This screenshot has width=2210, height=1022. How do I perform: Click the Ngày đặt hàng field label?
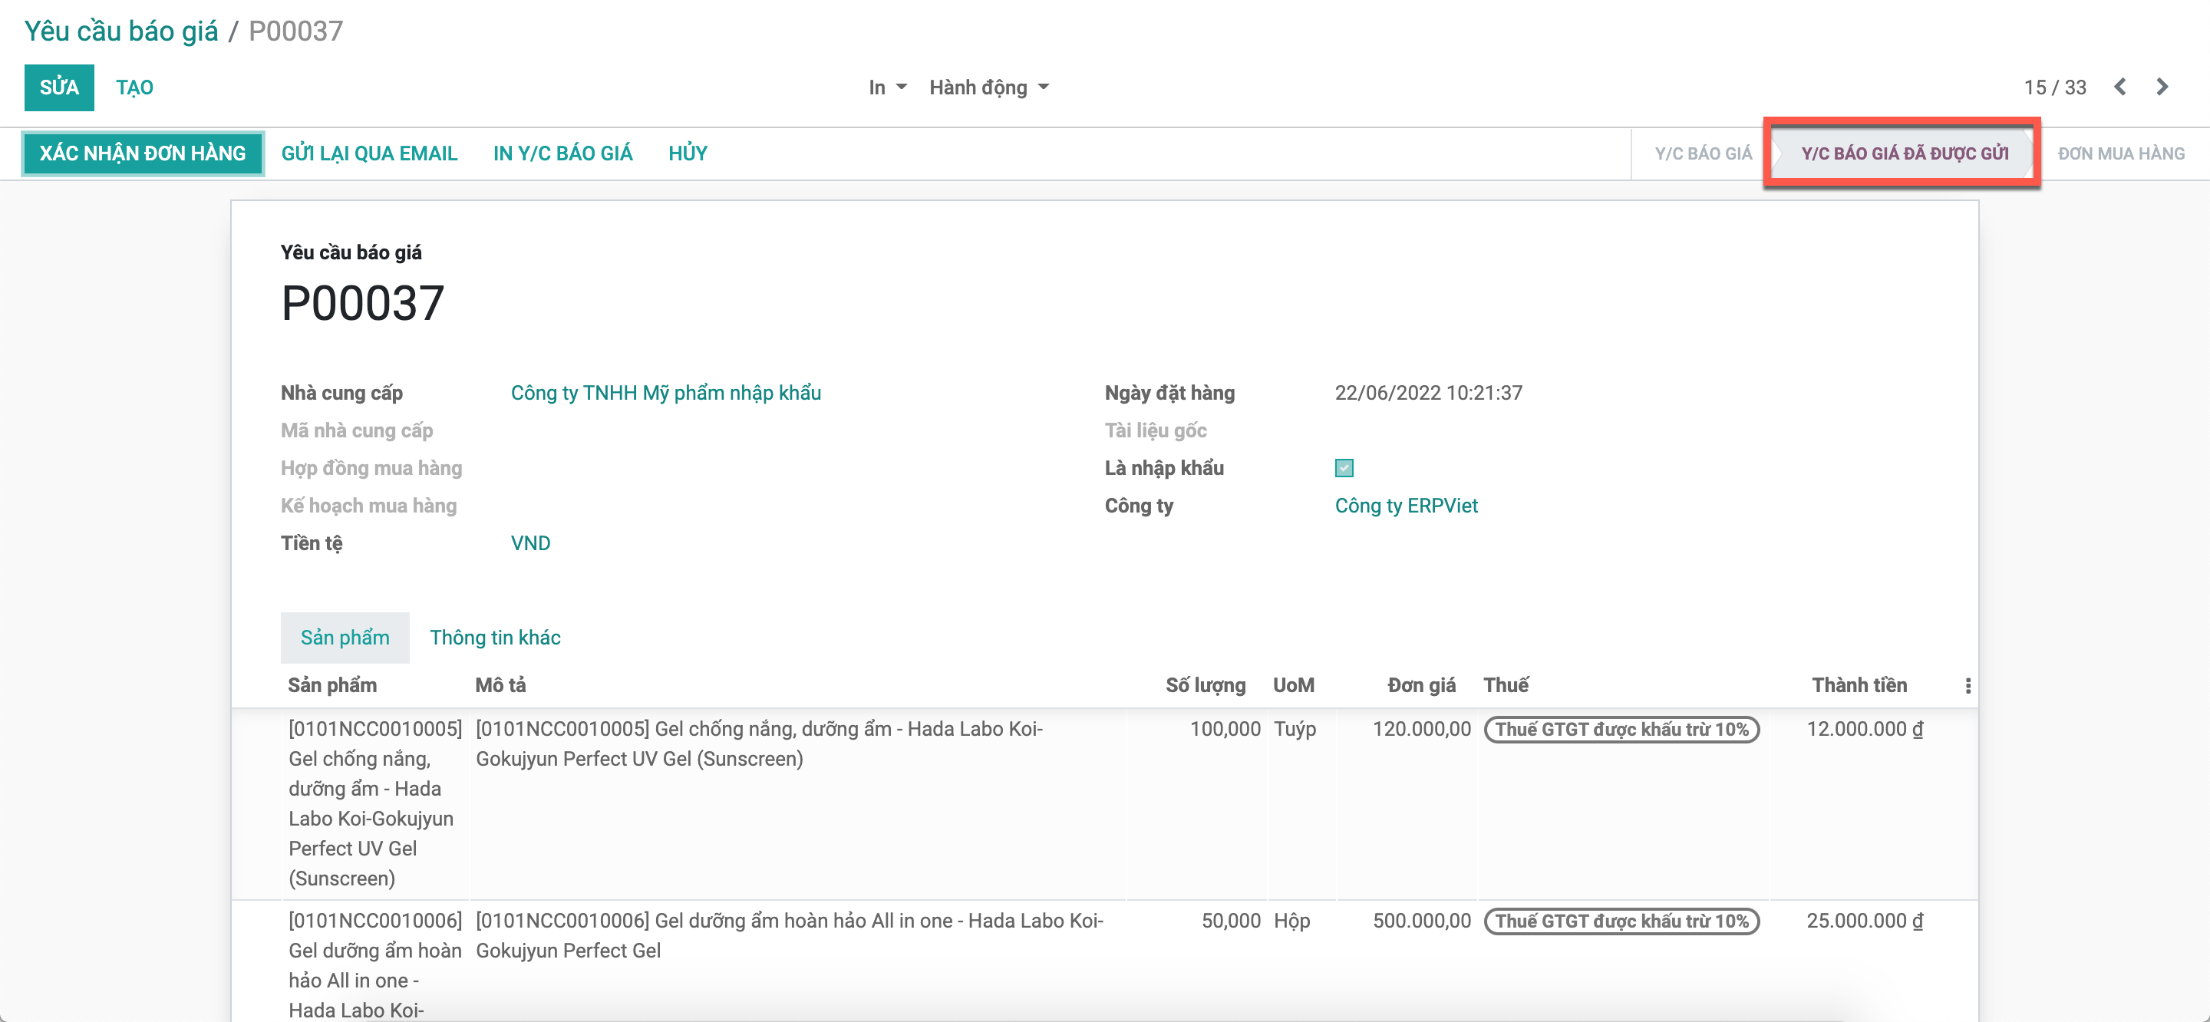tap(1169, 393)
